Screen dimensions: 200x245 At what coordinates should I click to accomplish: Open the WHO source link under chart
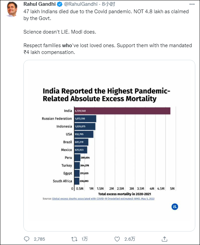pos(103,199)
